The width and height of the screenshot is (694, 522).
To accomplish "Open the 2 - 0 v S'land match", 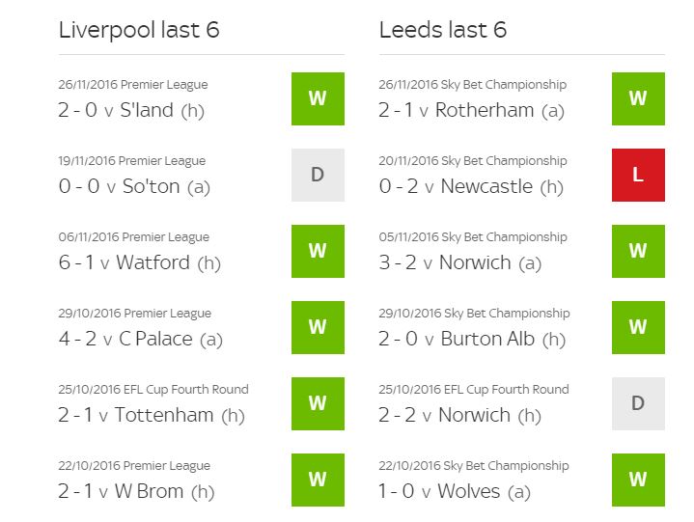I will click(129, 110).
